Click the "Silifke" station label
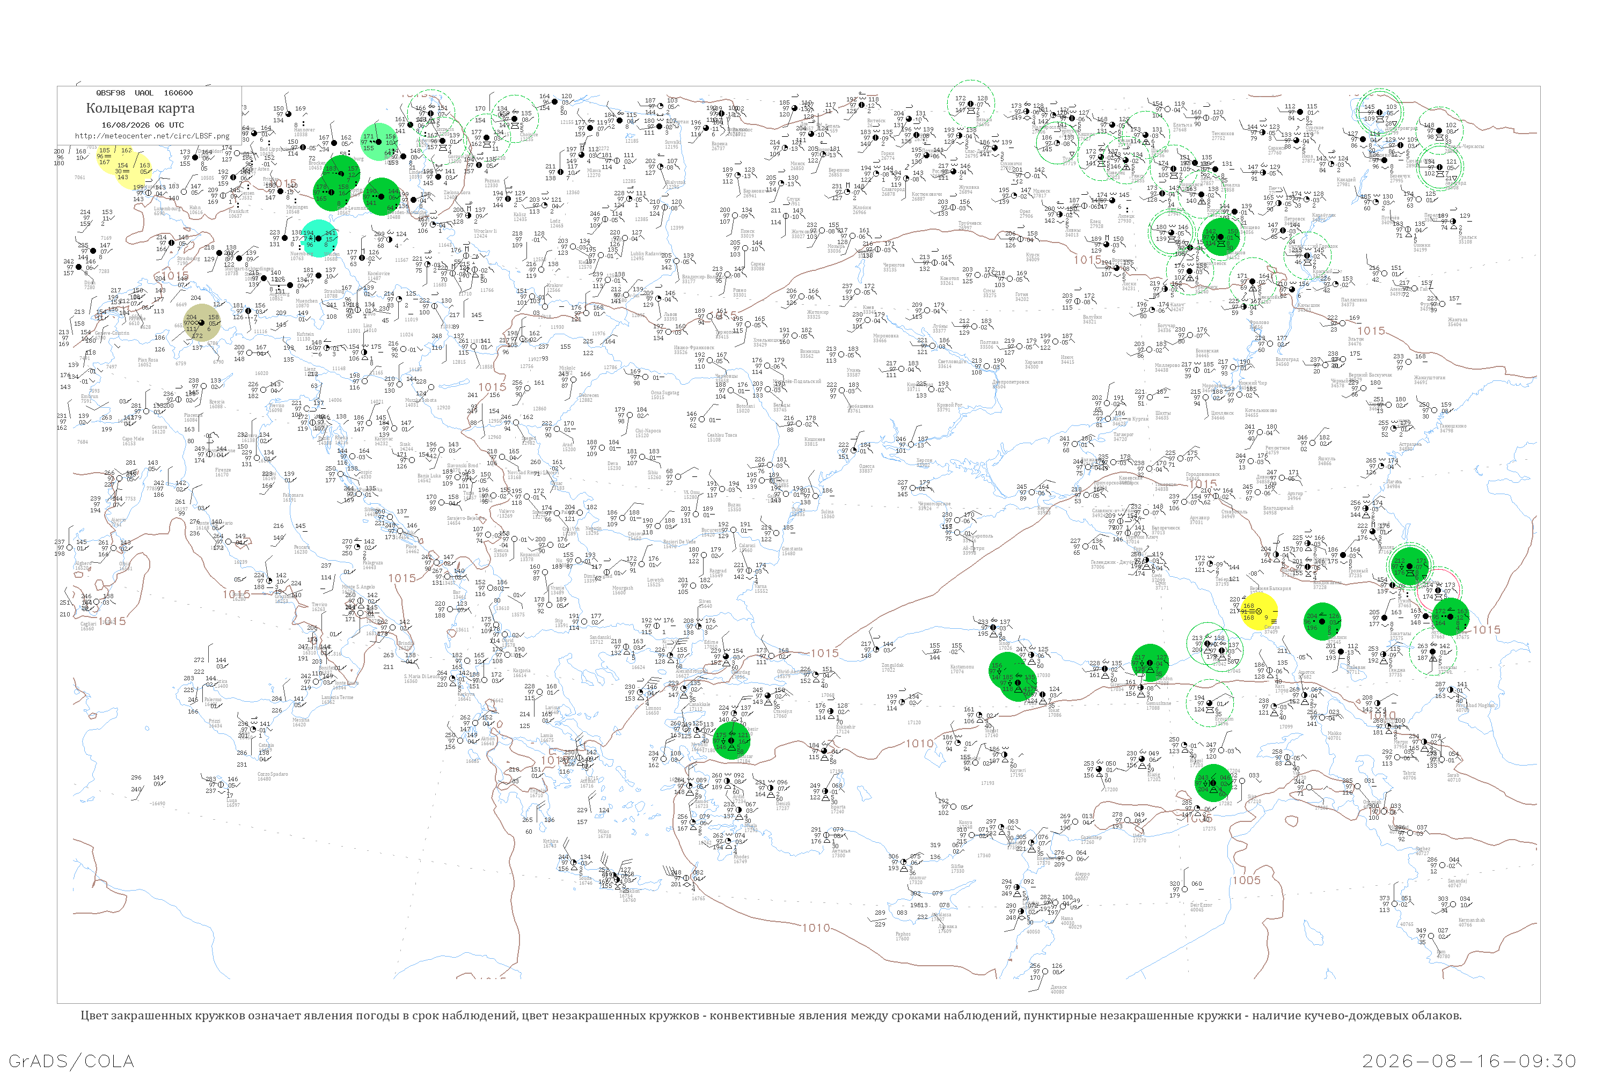The height and width of the screenshot is (1073, 1610). [957, 866]
